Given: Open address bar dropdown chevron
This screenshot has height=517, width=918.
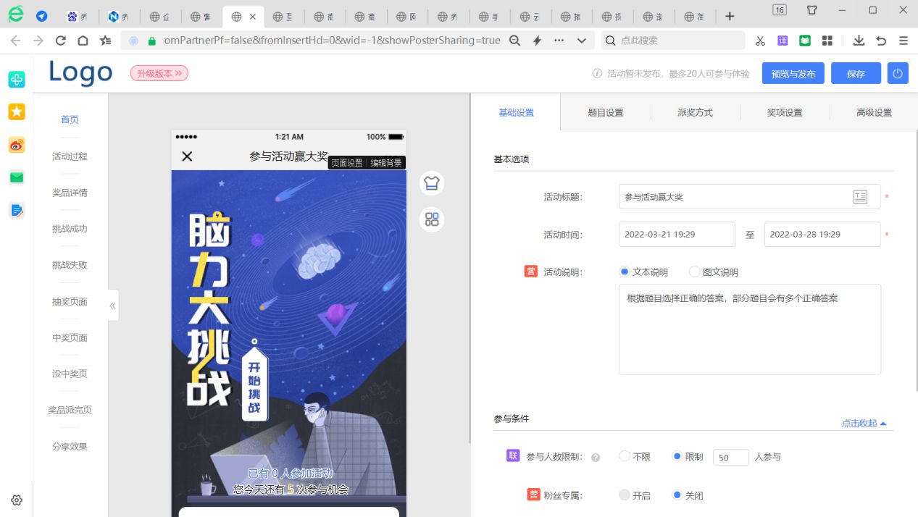Looking at the screenshot, I should pyautogui.click(x=581, y=41).
